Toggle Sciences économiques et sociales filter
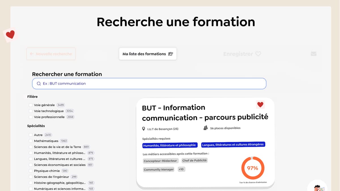Viewport: 340px width, 191px height. point(31,165)
